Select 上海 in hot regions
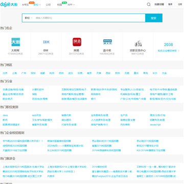Viewport: 184px width, 184px height. point(14,73)
